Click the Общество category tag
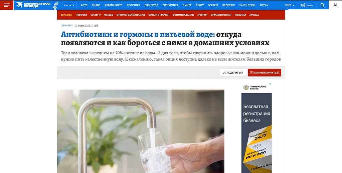Screen dimensions: 342x173 [66, 26]
